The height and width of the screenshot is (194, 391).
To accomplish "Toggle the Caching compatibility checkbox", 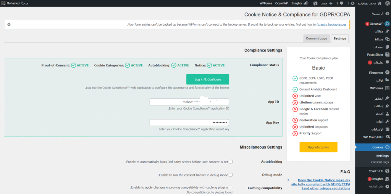I will point(231,187).
